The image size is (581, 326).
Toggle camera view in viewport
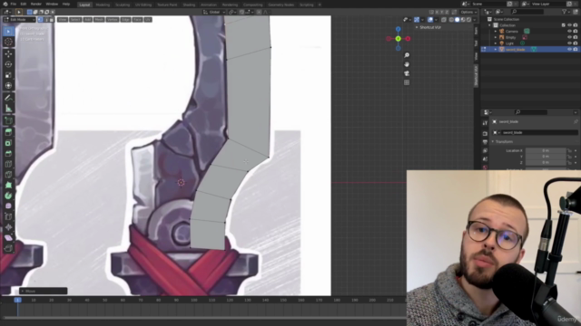point(407,73)
